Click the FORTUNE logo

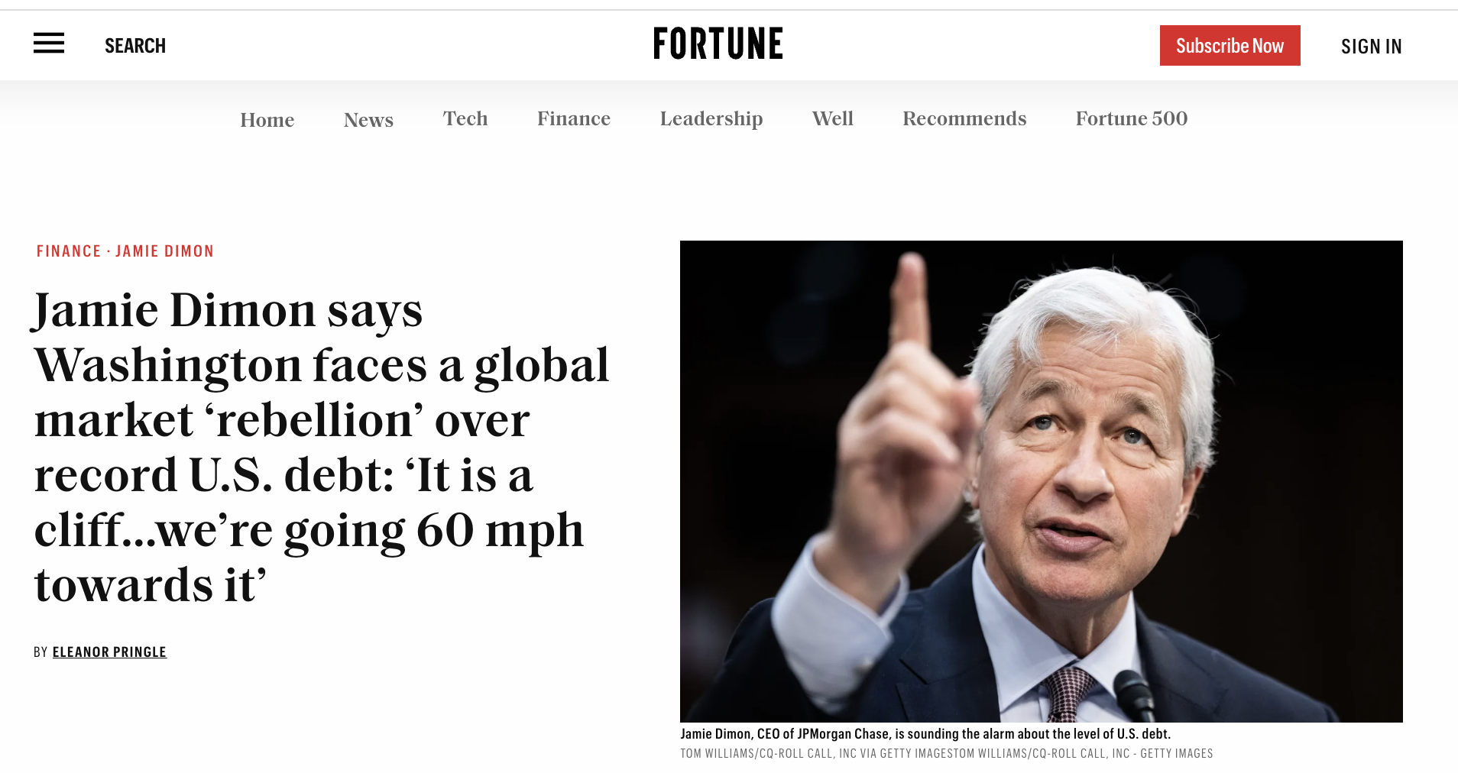pyautogui.click(x=718, y=44)
